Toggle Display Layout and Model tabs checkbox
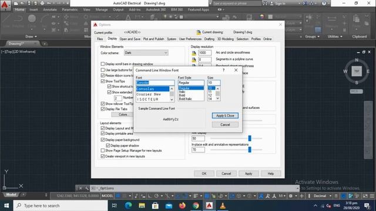The height and width of the screenshot is (211, 376). (x=103, y=128)
